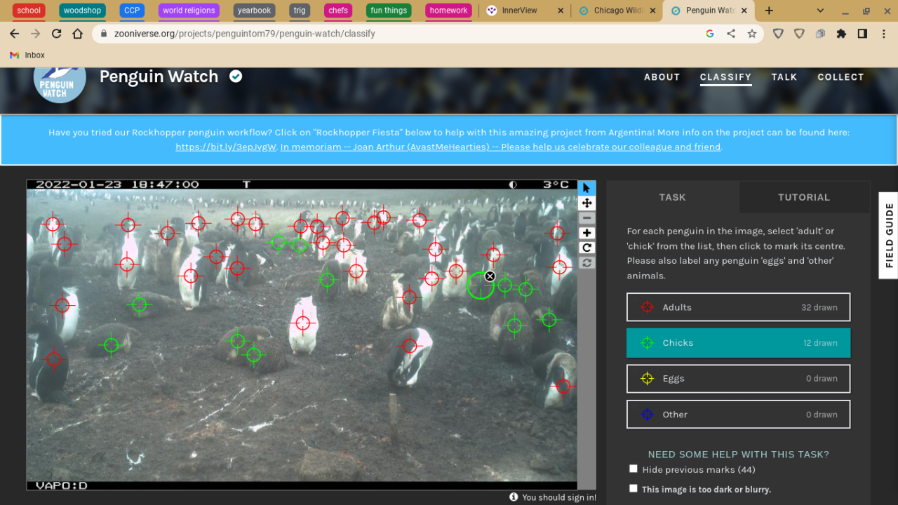Rotate the penguin image
The height and width of the screenshot is (505, 898).
(x=587, y=248)
